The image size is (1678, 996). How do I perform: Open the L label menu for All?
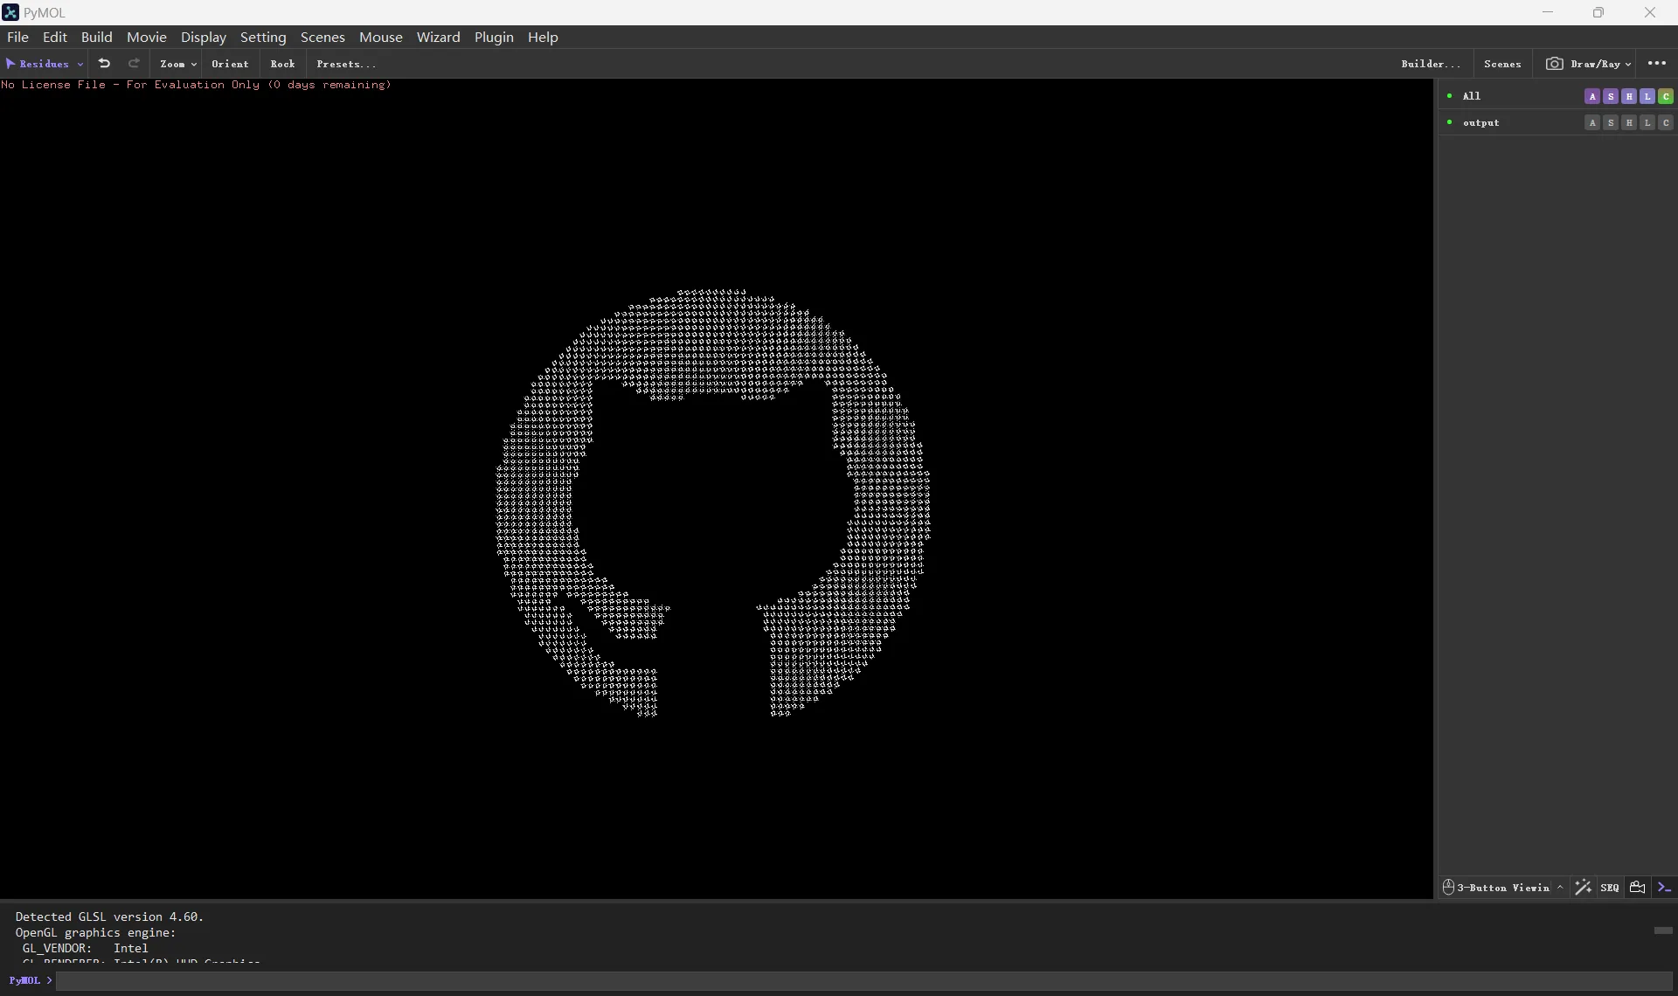click(x=1647, y=96)
